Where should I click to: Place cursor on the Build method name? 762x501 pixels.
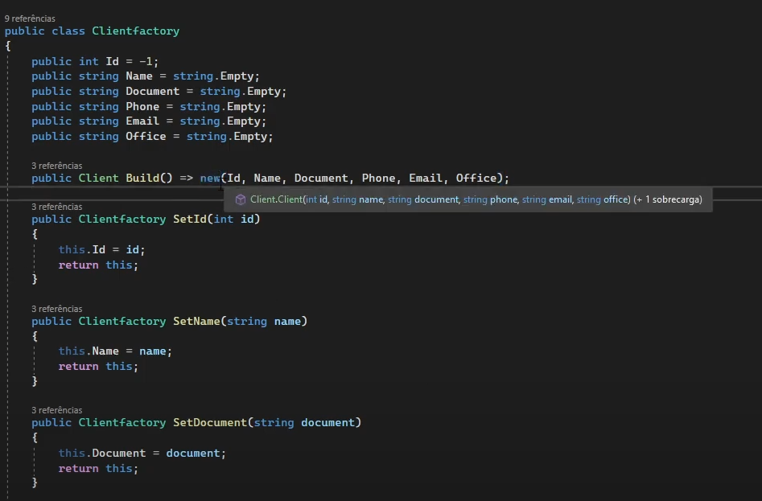click(142, 177)
